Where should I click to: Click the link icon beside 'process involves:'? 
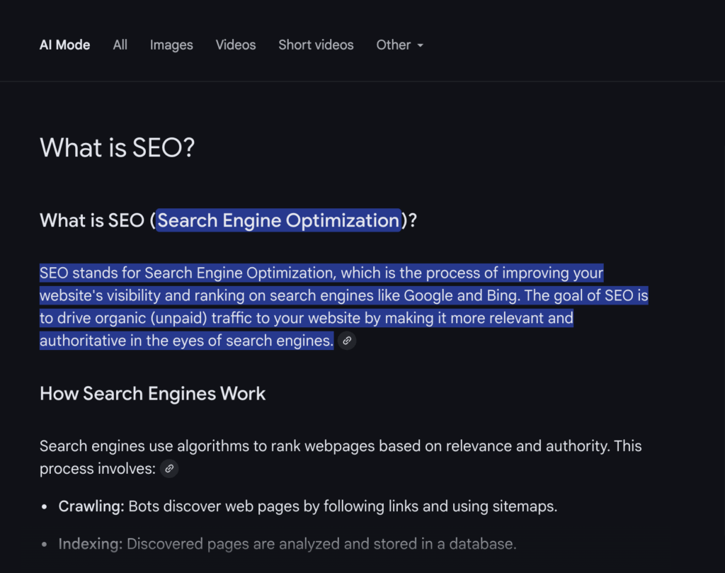pos(169,468)
